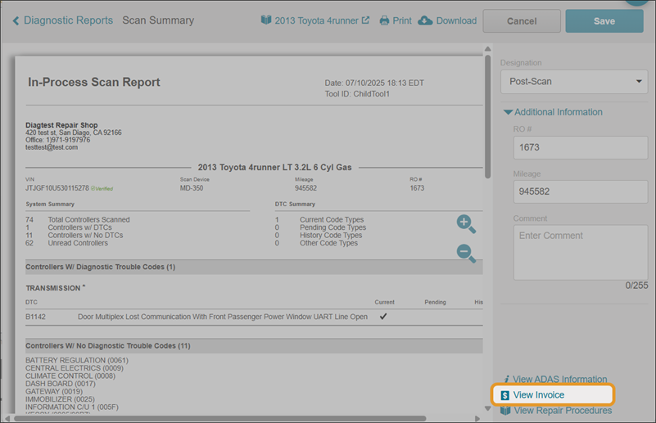Click the printer icon
Image resolution: width=656 pixels, height=423 pixels.
384,21
